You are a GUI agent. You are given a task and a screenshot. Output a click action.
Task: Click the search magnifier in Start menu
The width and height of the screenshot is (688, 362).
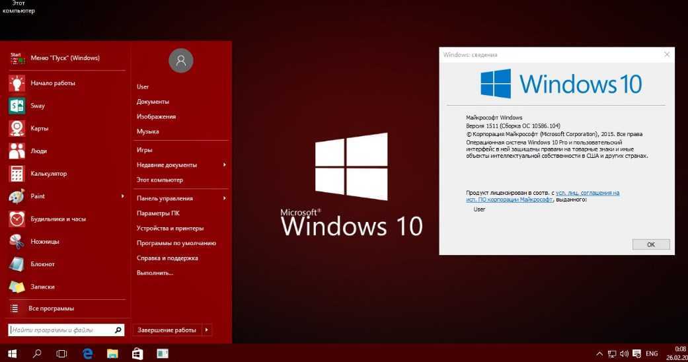[118, 330]
